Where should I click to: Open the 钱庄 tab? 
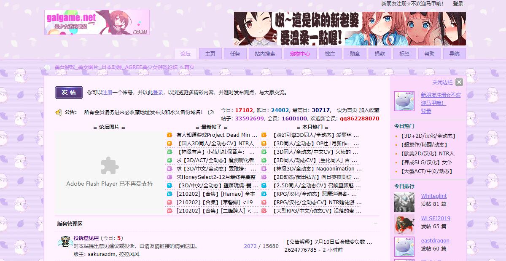pyautogui.click(x=330, y=53)
